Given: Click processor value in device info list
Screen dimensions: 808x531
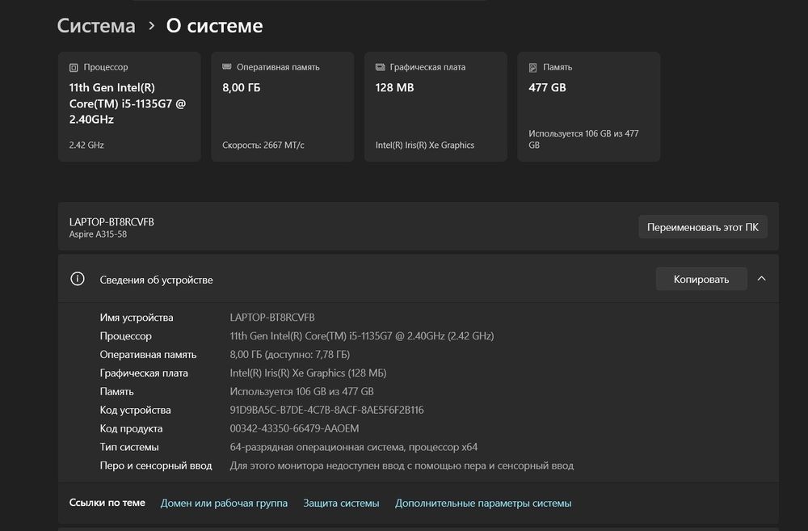Looking at the screenshot, I should tap(362, 335).
